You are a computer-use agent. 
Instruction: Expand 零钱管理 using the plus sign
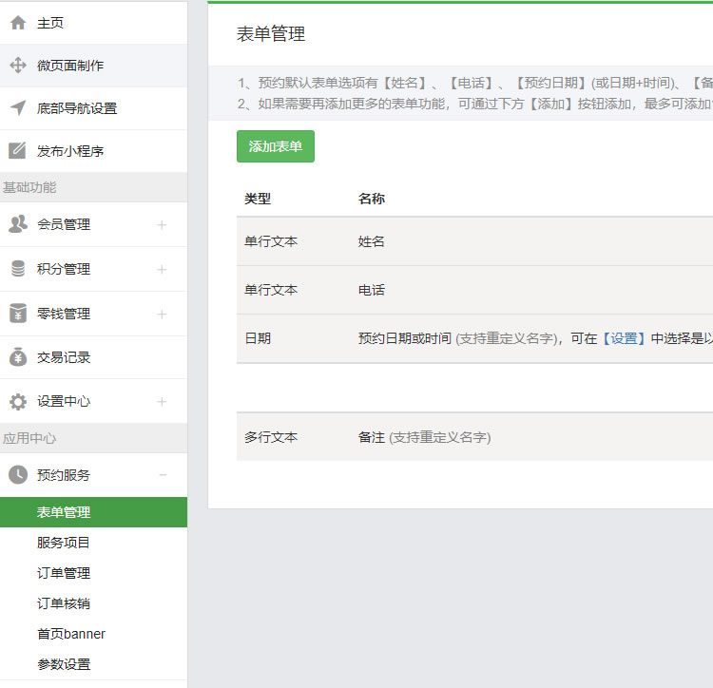162,315
